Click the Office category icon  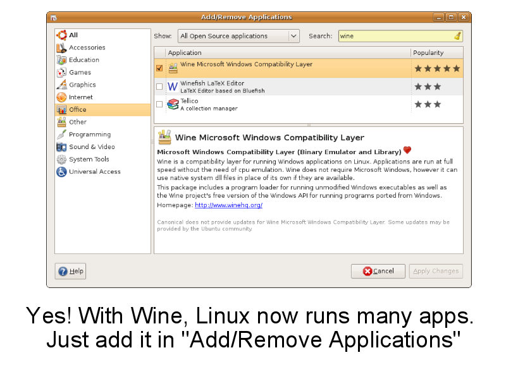(61, 109)
